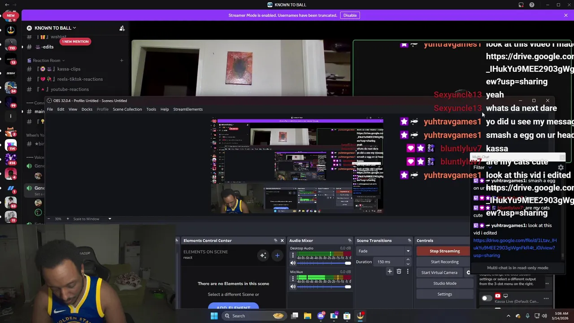Open the OBS View menu

tap(73, 109)
